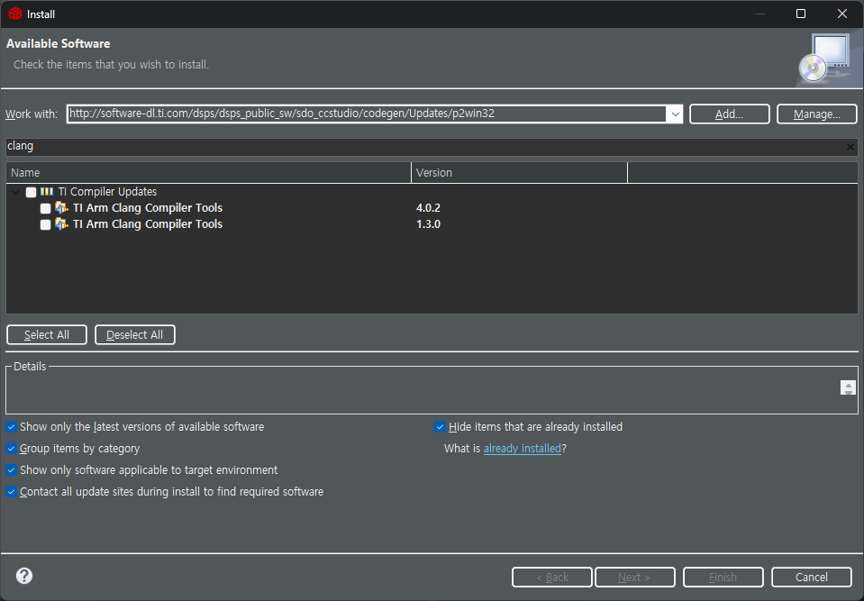Clear the clang filter text
Screen dimensions: 864x601
coord(850,147)
